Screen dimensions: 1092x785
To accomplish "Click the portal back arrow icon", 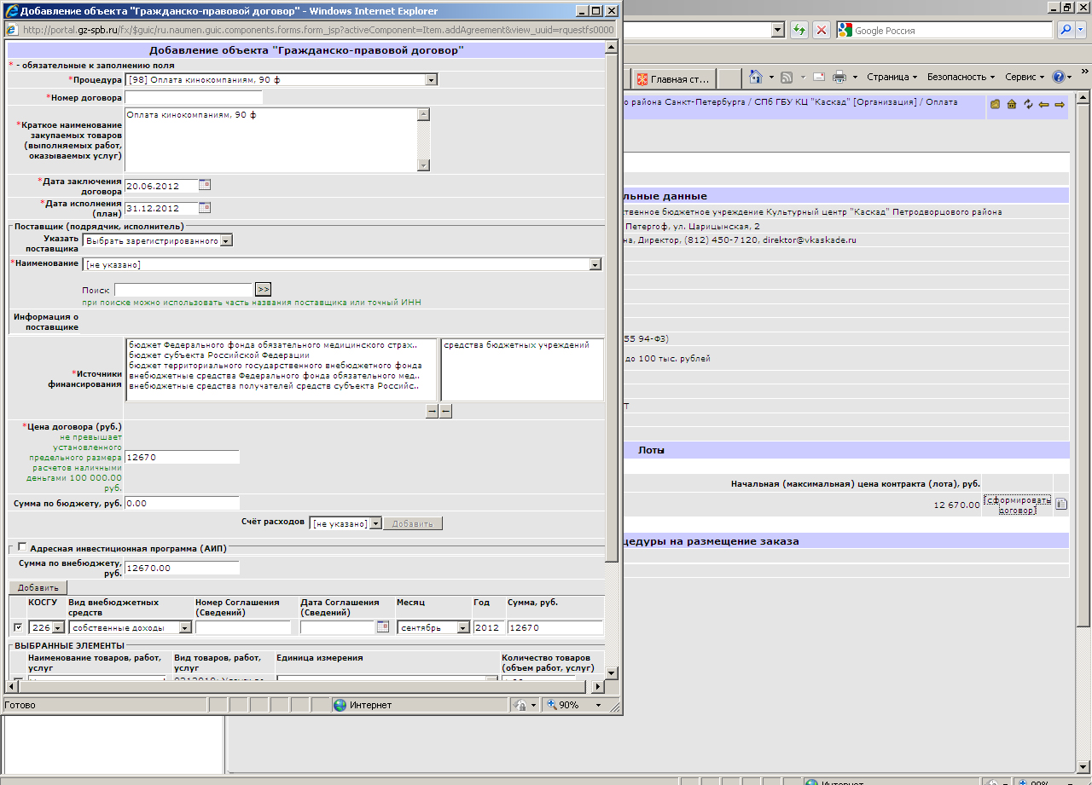I will (1043, 104).
